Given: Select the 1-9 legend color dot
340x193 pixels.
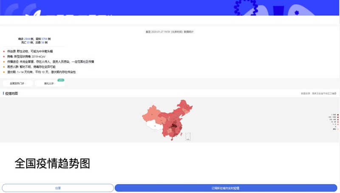Looking at the screenshot, I should [x=338, y=124].
